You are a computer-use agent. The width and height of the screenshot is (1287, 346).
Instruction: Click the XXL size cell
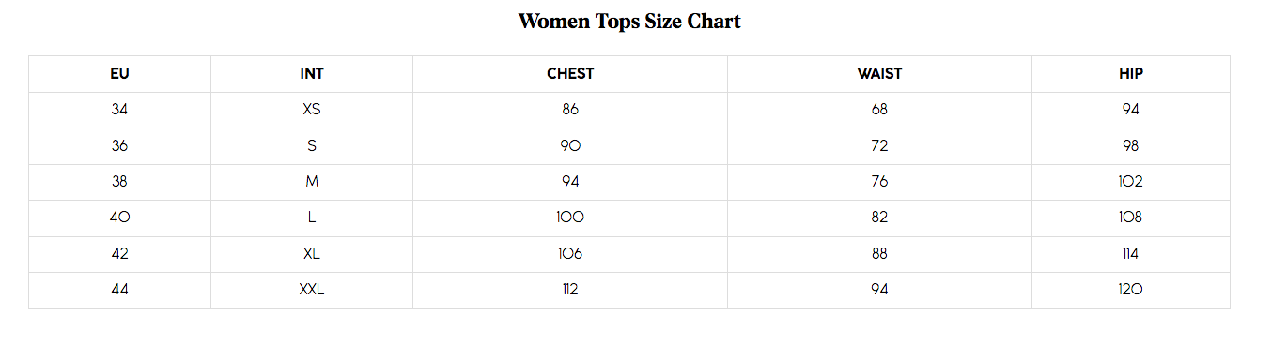[x=312, y=290]
